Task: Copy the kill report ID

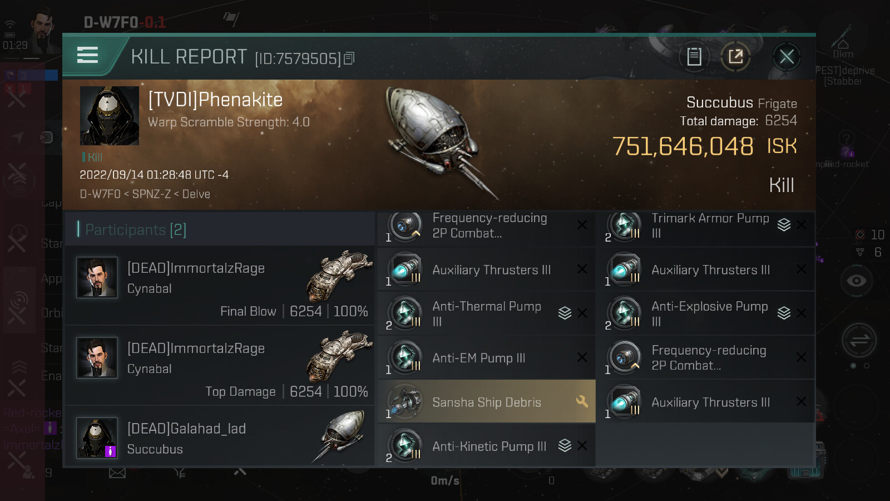Action: pyautogui.click(x=349, y=58)
